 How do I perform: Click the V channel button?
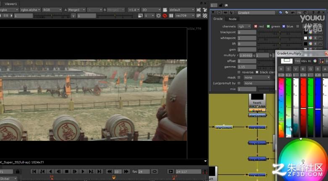[x=296, y=69]
